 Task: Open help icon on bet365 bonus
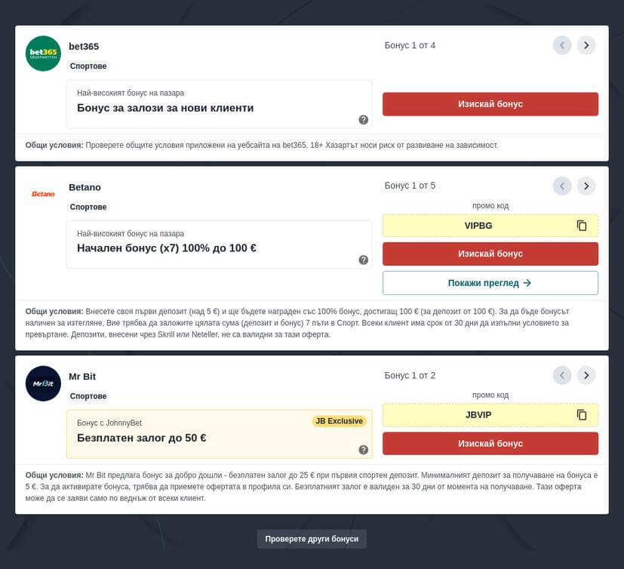point(364,120)
